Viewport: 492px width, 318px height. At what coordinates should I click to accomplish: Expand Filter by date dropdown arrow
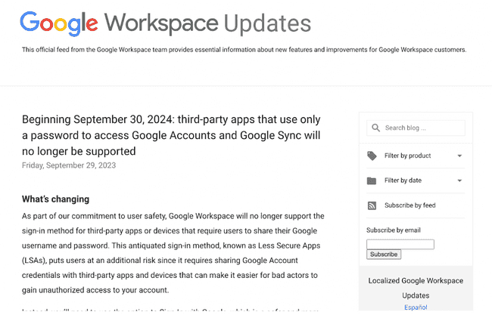pyautogui.click(x=459, y=181)
